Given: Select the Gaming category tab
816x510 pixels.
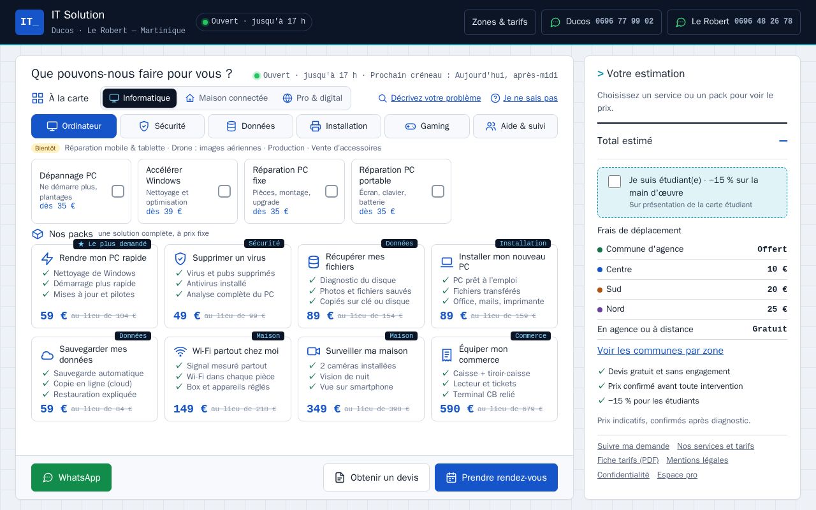Looking at the screenshot, I should (x=427, y=126).
